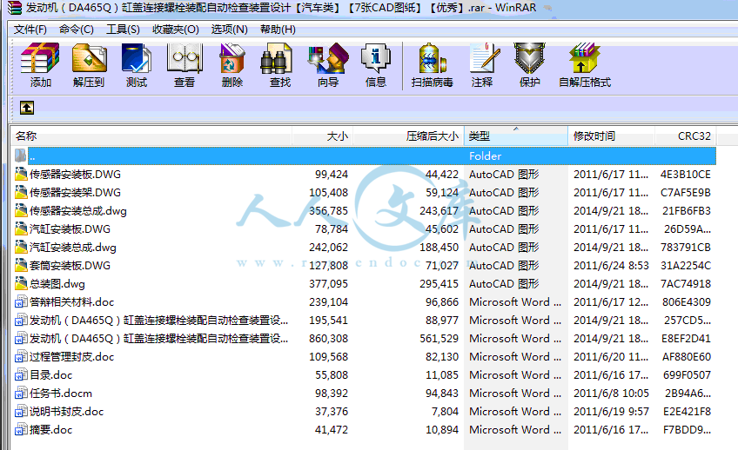
Task: Open the 工具(S) menu
Action: pos(123,30)
